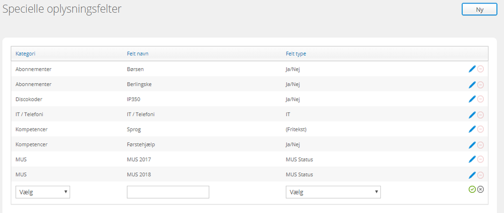Click Abonnementer in the Børsen row
504x213 pixels.
33,69
